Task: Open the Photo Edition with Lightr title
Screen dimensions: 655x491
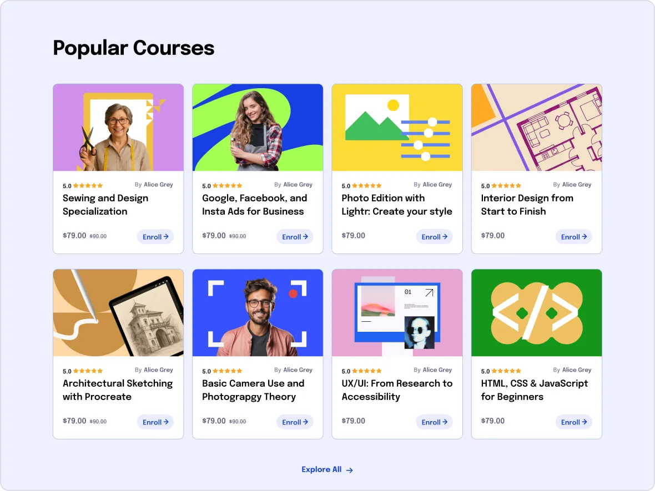Action: [397, 205]
